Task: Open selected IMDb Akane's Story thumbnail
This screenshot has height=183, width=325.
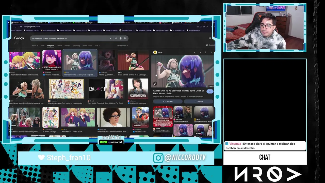Action: [80, 63]
